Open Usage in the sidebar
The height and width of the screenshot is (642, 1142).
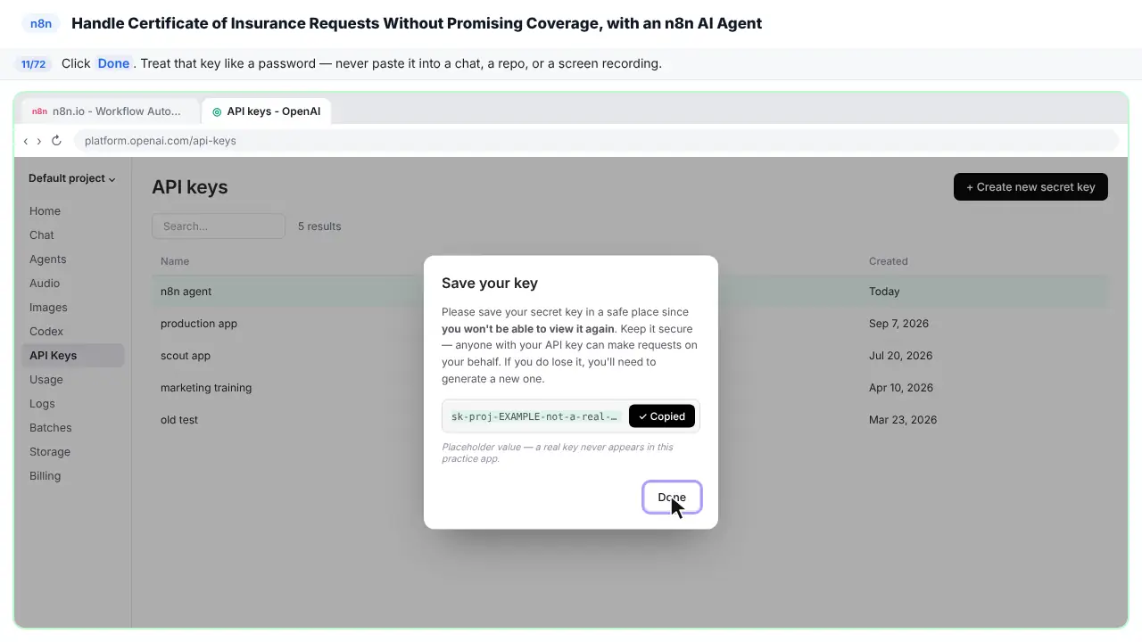point(46,380)
